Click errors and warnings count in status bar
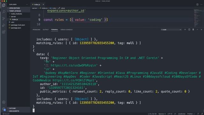The height and width of the screenshot is (115, 204). tap(6, 114)
